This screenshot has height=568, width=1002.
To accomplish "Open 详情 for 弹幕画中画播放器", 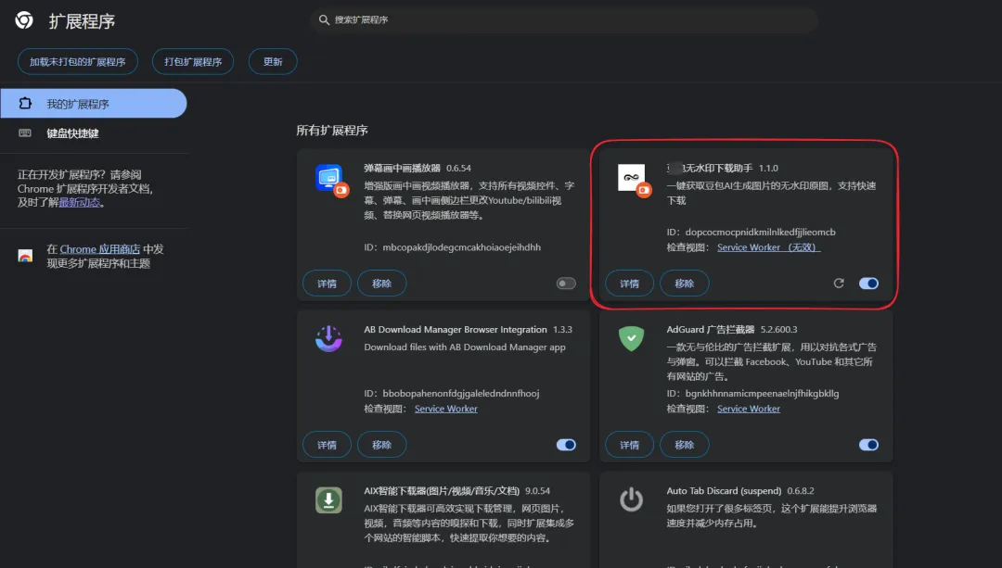I will pyautogui.click(x=327, y=284).
